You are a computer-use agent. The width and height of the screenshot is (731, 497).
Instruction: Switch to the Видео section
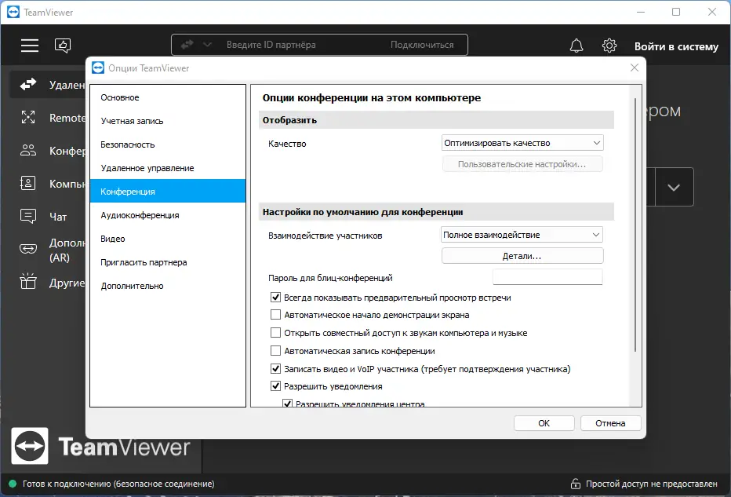pyautogui.click(x=112, y=239)
